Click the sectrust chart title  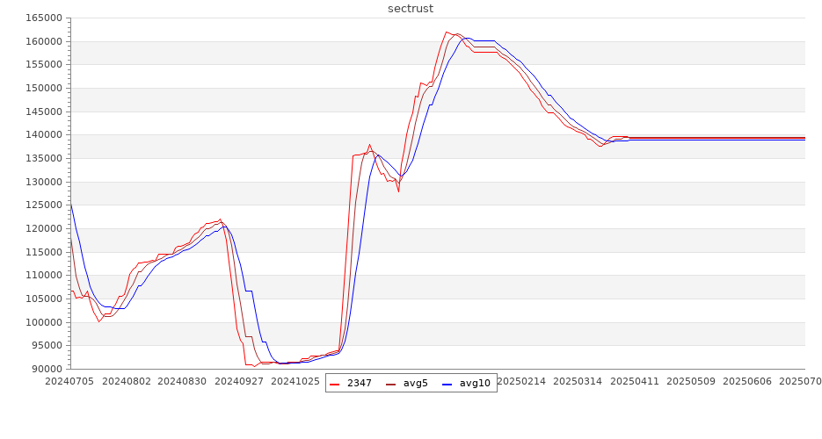[411, 8]
